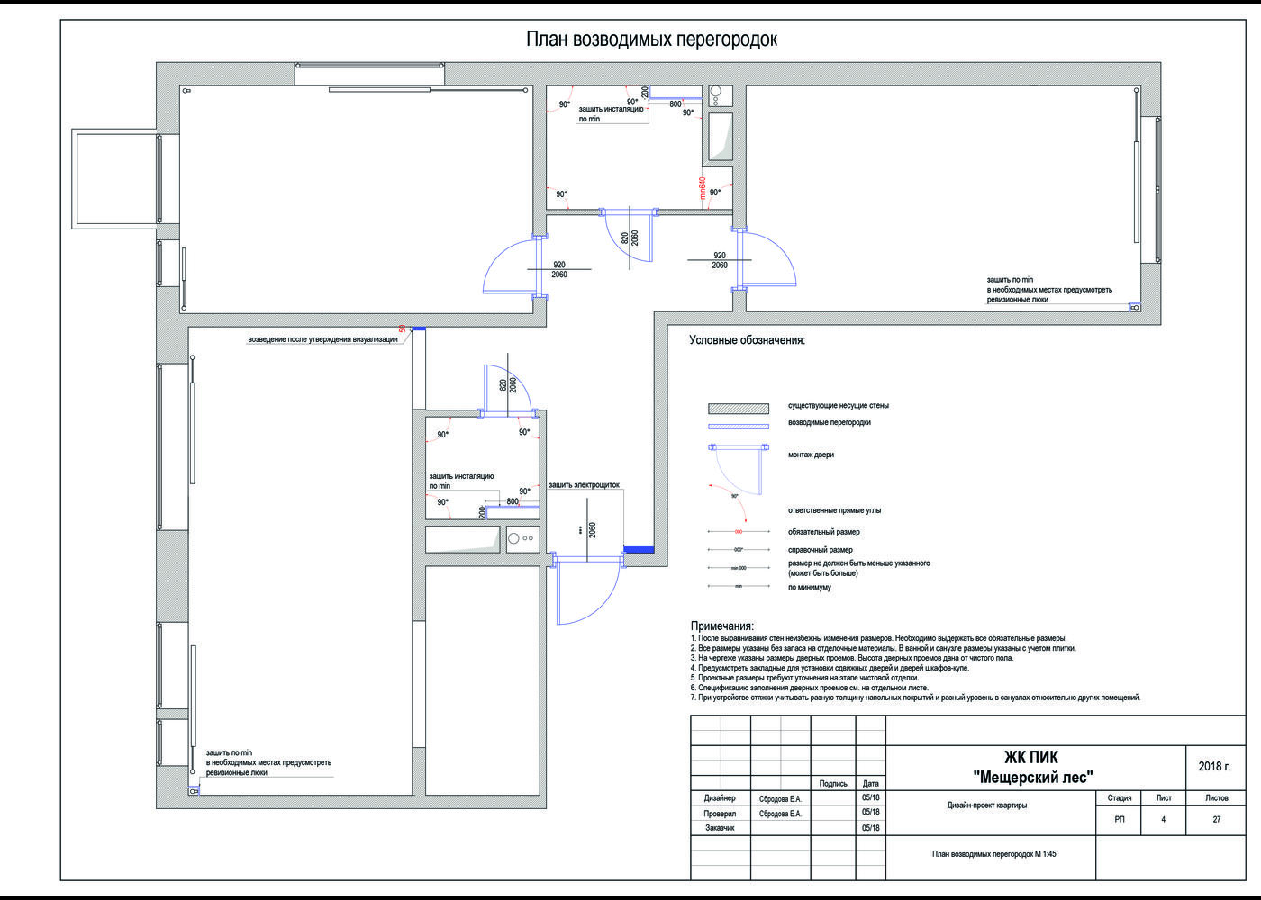The image size is (1261, 900).
Task: Select the door installation symbol in legend
Action: (739, 468)
